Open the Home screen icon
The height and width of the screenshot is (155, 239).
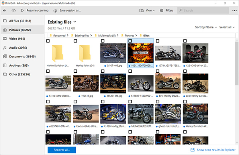[14, 10]
